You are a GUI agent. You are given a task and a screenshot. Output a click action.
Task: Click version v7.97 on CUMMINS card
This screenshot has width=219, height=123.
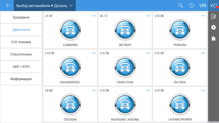click(x=49, y=16)
